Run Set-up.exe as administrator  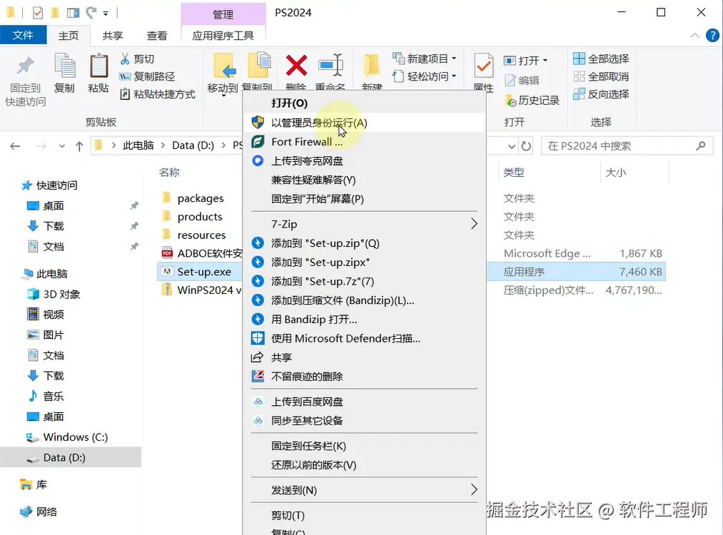click(364, 123)
